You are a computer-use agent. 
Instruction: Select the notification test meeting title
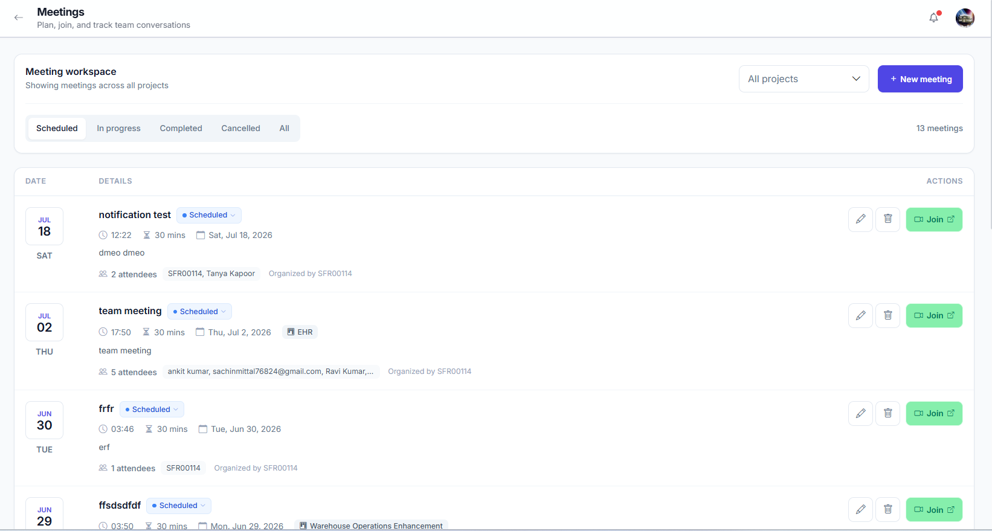[x=135, y=214]
